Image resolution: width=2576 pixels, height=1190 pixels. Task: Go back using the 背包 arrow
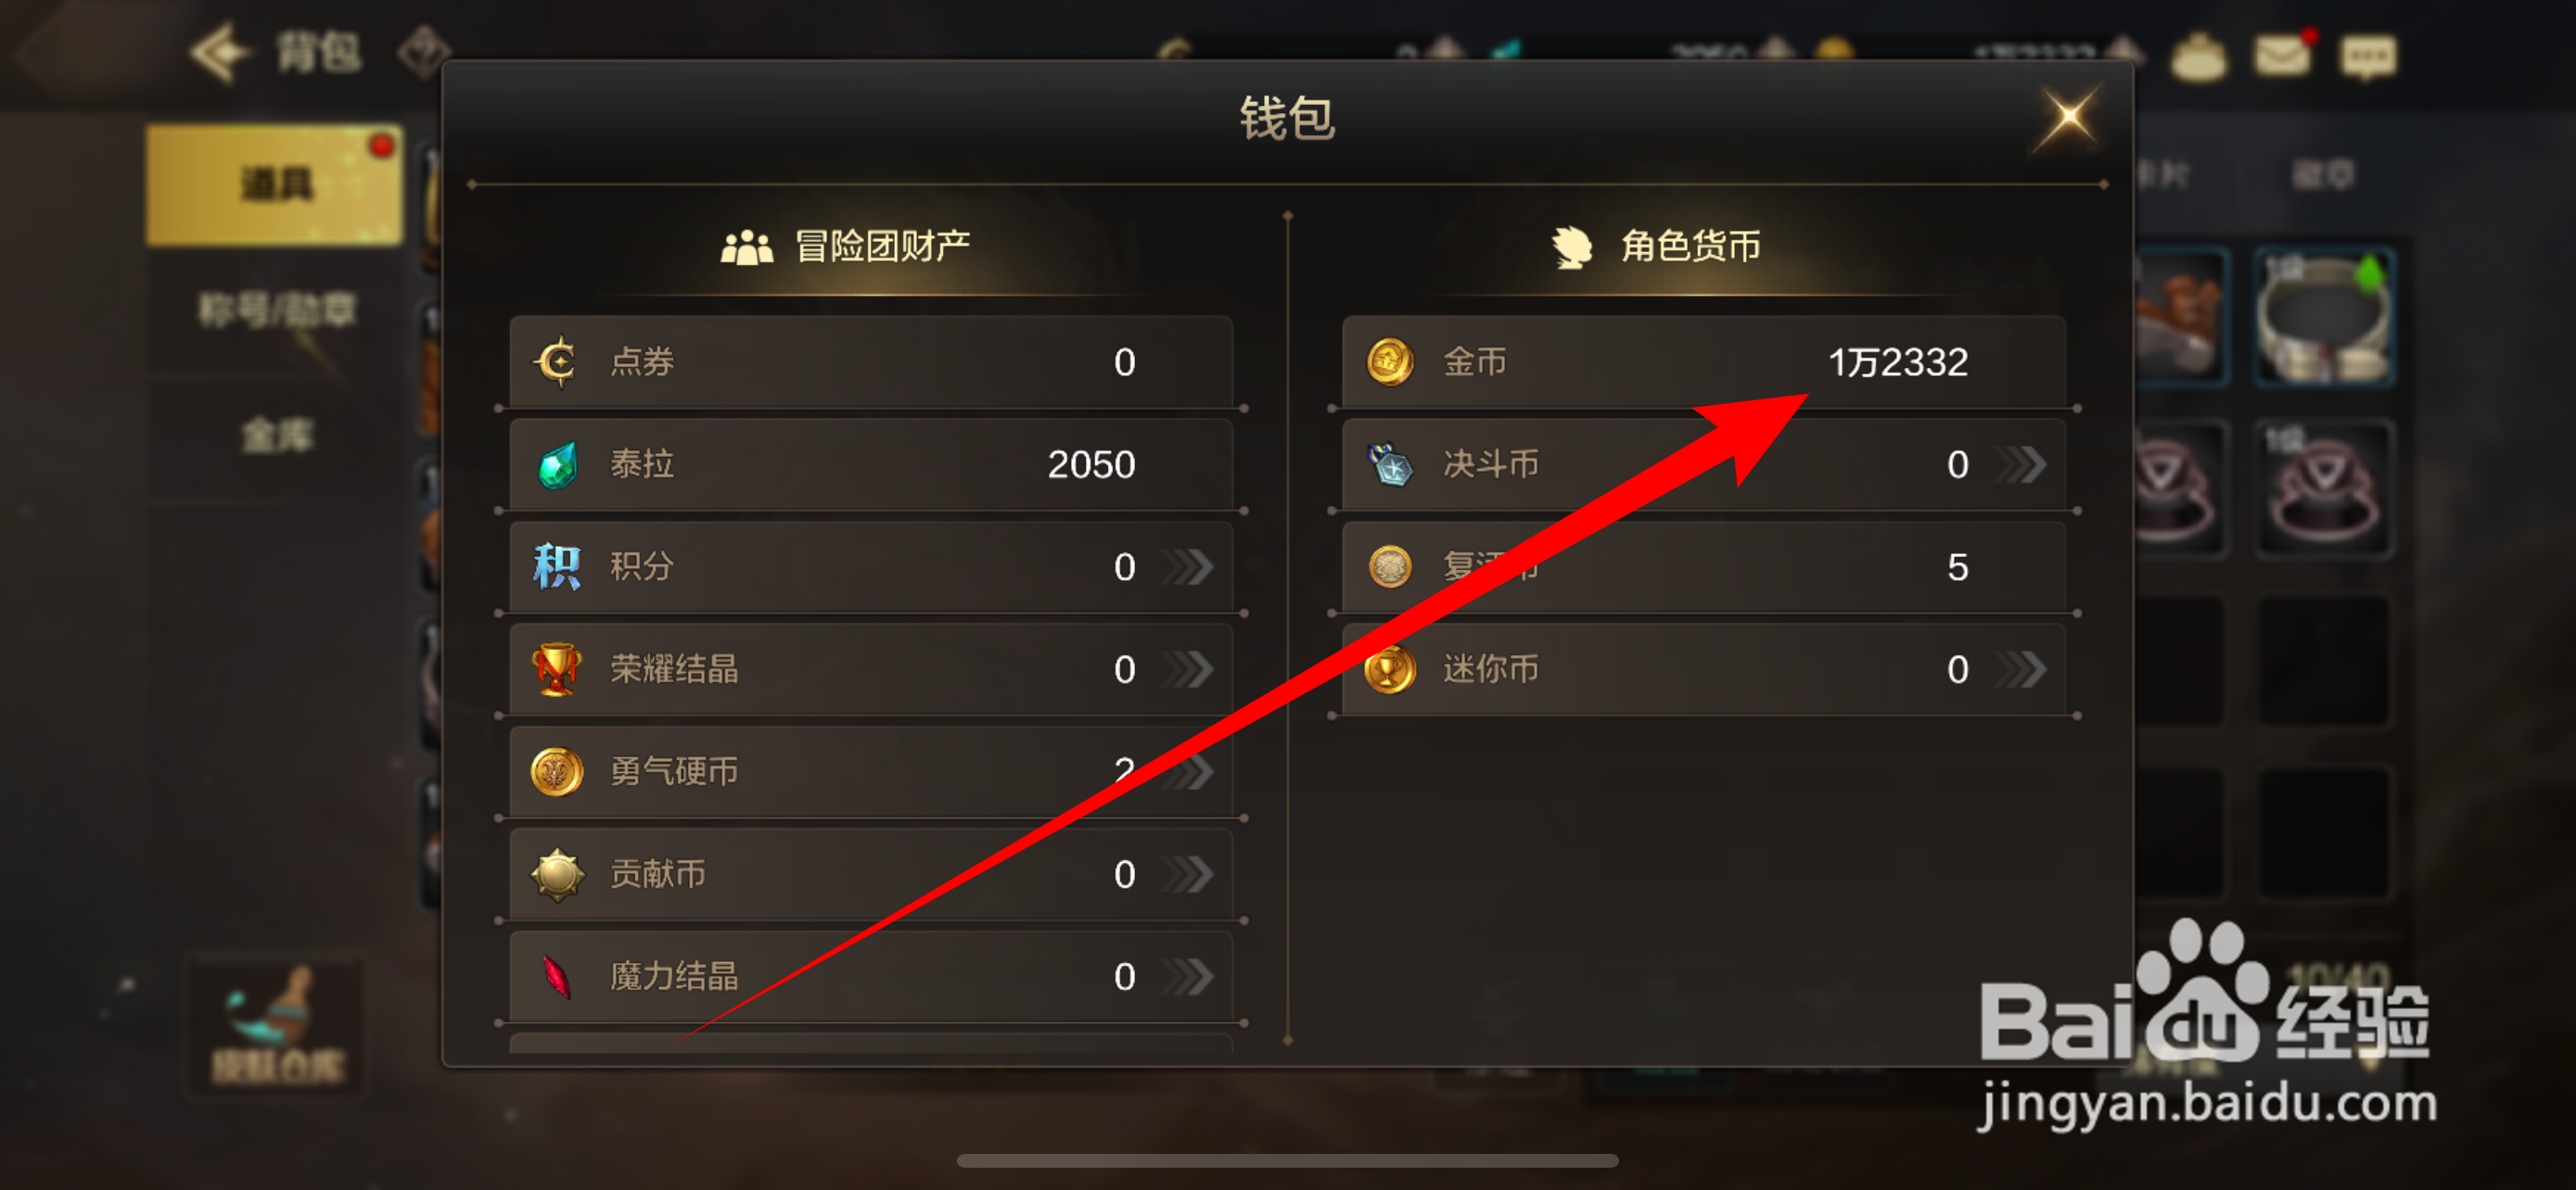222,52
